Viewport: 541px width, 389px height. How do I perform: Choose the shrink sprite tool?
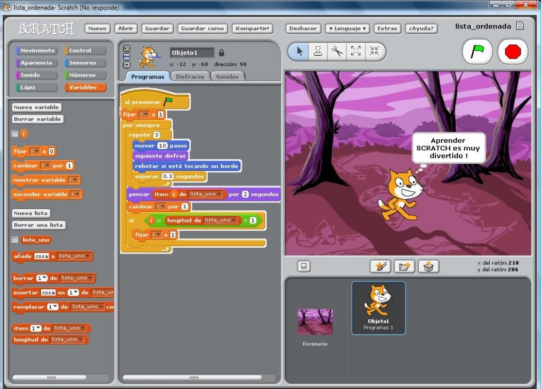[375, 51]
